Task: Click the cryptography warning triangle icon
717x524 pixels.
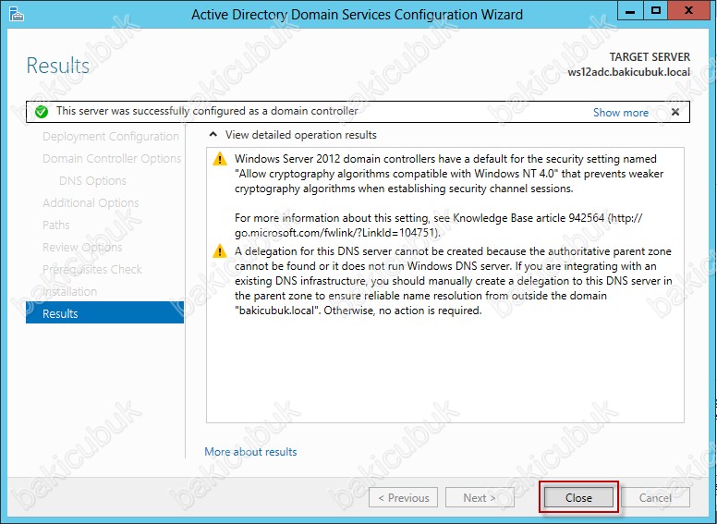Action: 220,159
